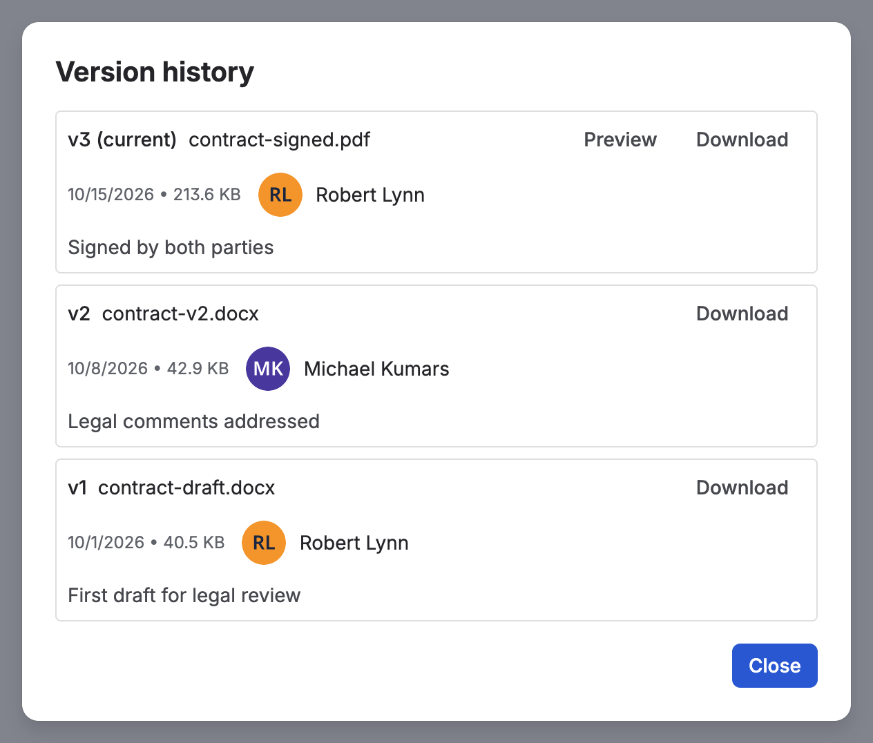
Task: Download v2 contract-v2.docx
Action: pyautogui.click(x=742, y=313)
